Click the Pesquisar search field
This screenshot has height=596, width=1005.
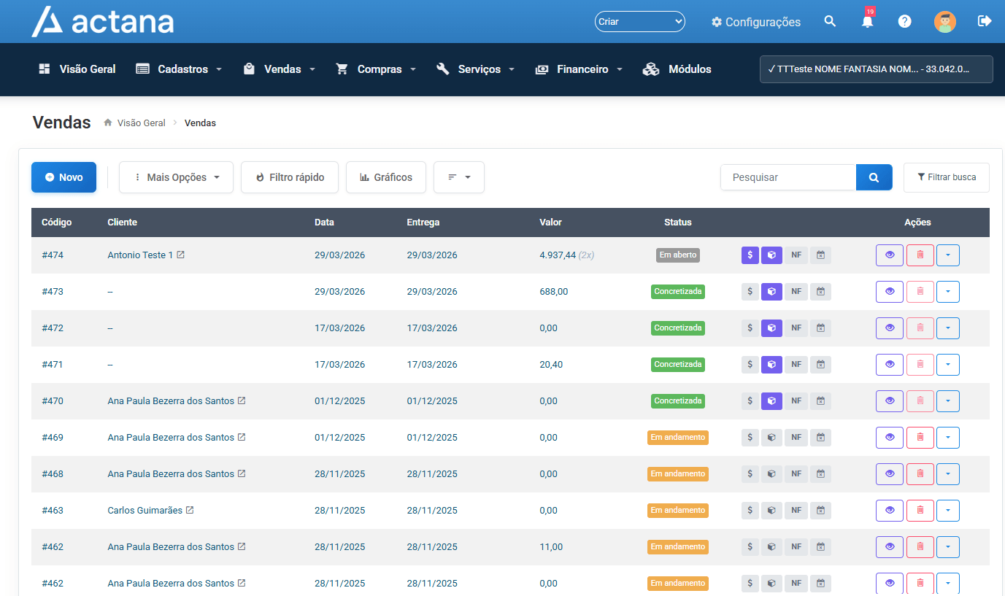[788, 177]
